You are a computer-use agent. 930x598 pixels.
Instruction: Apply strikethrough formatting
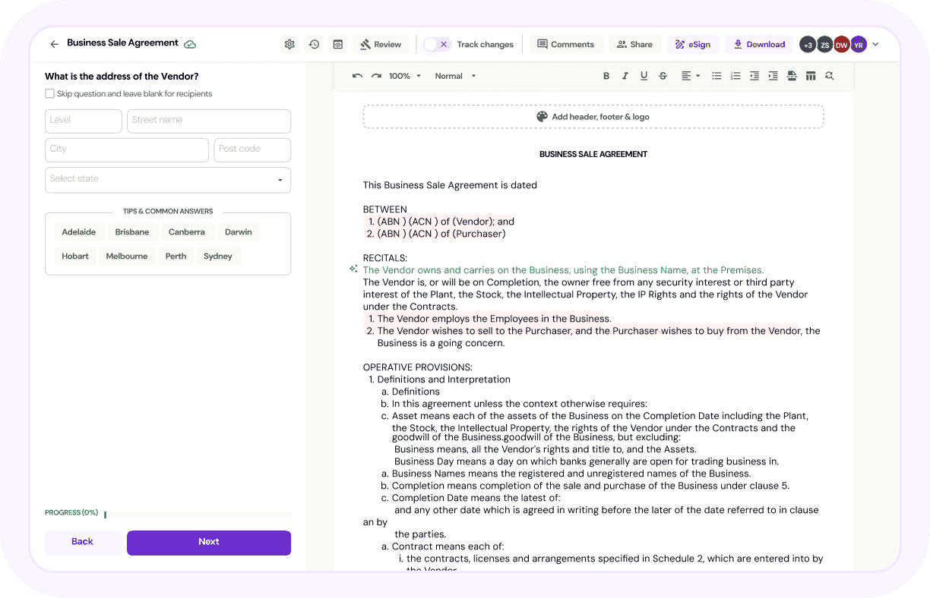pos(663,76)
